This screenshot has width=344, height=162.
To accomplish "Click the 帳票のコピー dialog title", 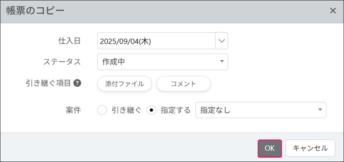I will point(35,11).
